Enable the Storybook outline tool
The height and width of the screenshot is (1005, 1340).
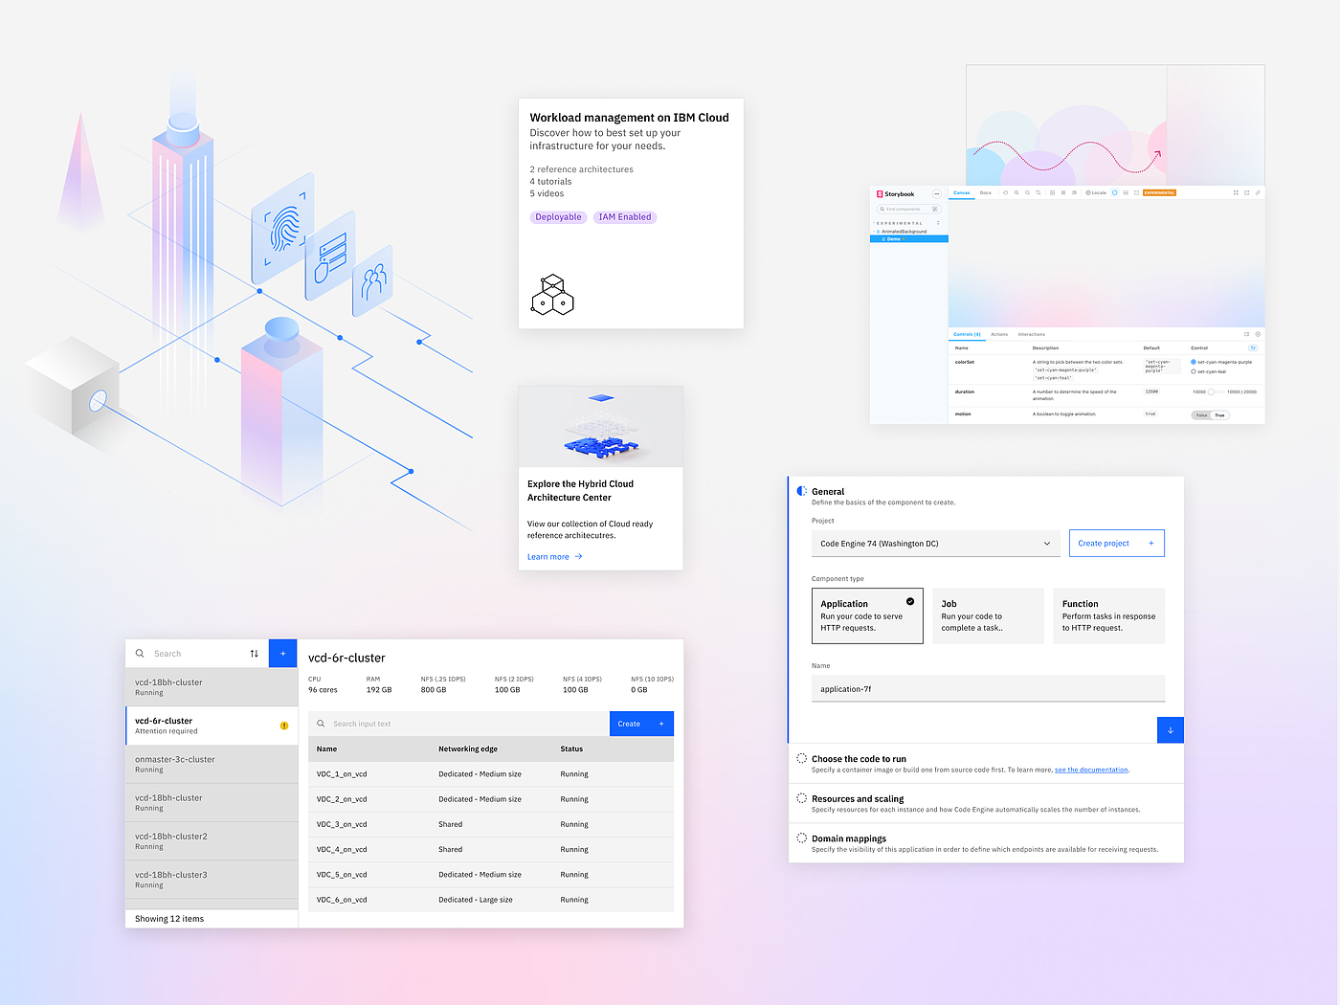click(x=1136, y=192)
